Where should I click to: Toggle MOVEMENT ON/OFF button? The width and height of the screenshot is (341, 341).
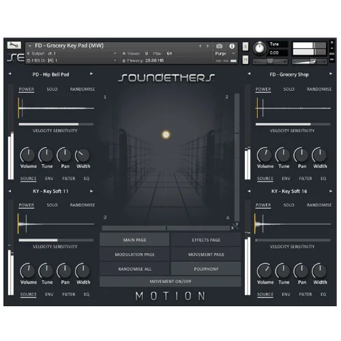[x=170, y=282]
